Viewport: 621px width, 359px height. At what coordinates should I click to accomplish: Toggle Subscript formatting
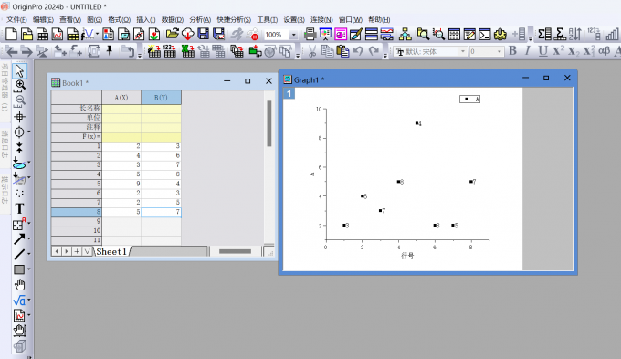pyautogui.click(x=574, y=51)
